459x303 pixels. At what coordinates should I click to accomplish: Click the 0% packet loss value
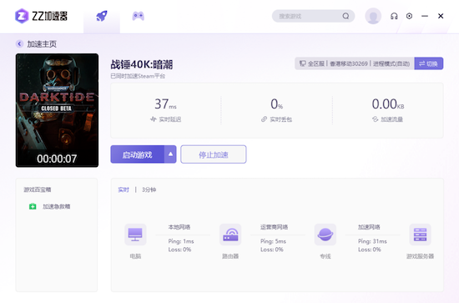(x=276, y=104)
